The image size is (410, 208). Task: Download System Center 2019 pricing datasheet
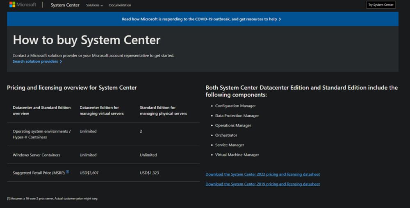(x=262, y=184)
